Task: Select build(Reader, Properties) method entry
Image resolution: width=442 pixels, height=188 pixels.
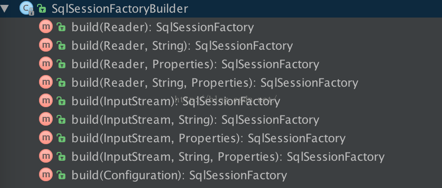Action: pyautogui.click(x=195, y=64)
